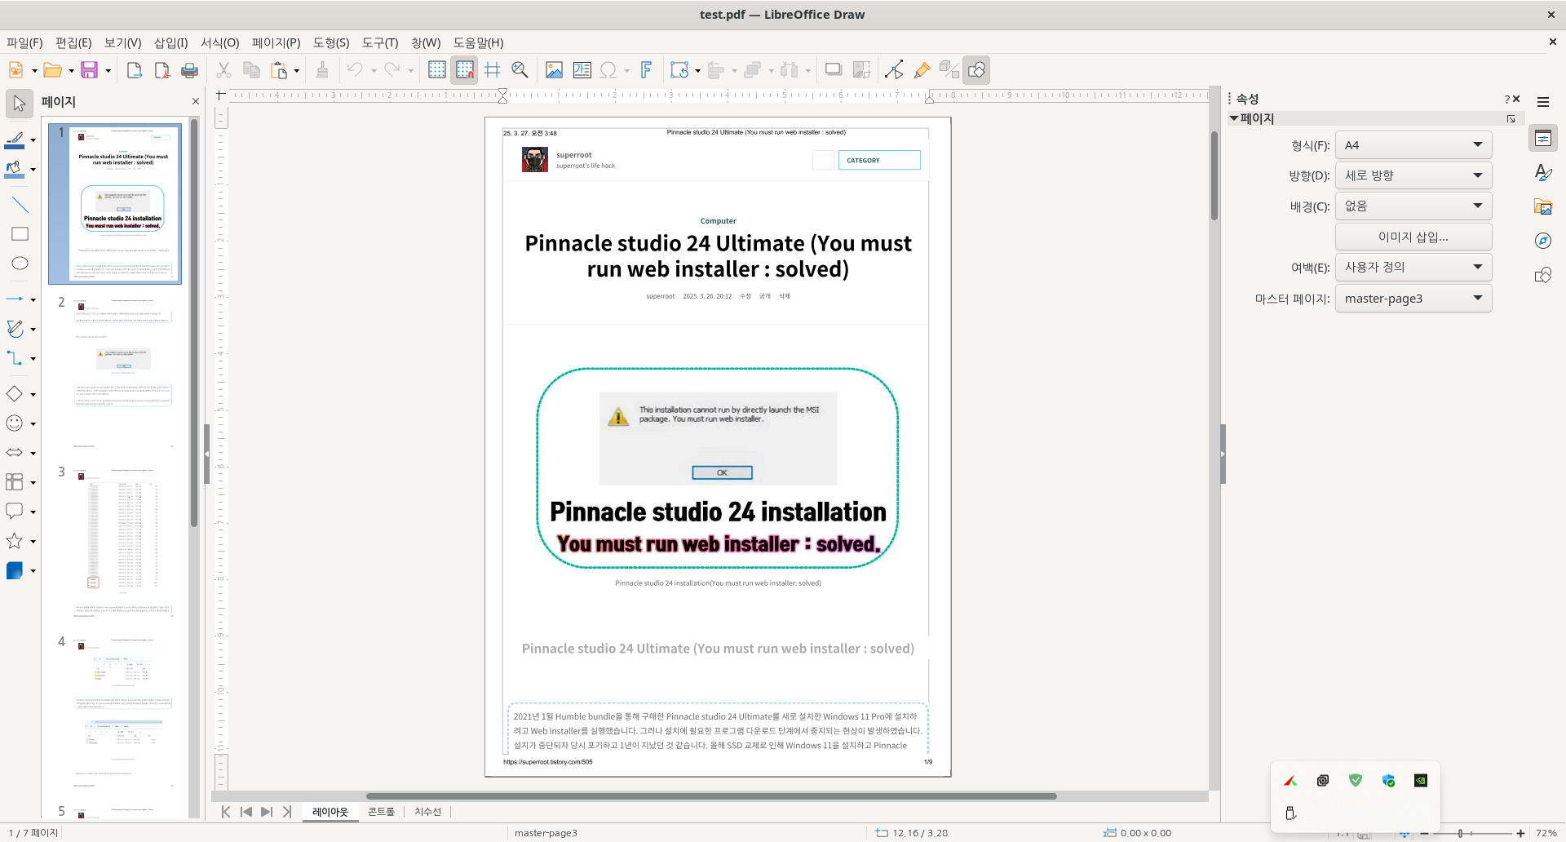Open the 도형(S) menu
Screen dimensions: 1566x842
pos(331,42)
